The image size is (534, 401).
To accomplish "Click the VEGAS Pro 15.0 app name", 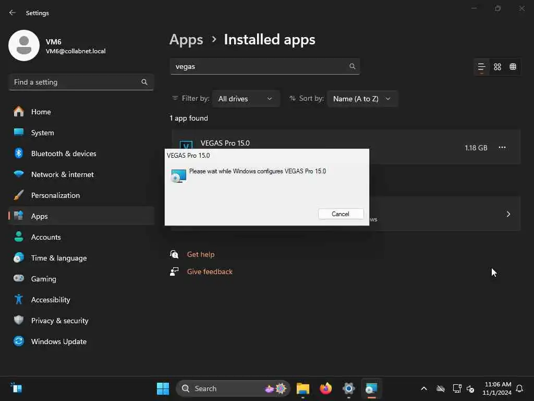I will (225, 143).
